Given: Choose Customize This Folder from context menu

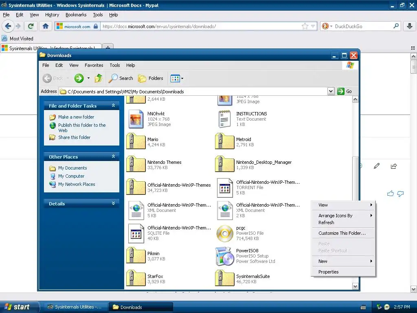Looking at the screenshot, I should 342,233.
